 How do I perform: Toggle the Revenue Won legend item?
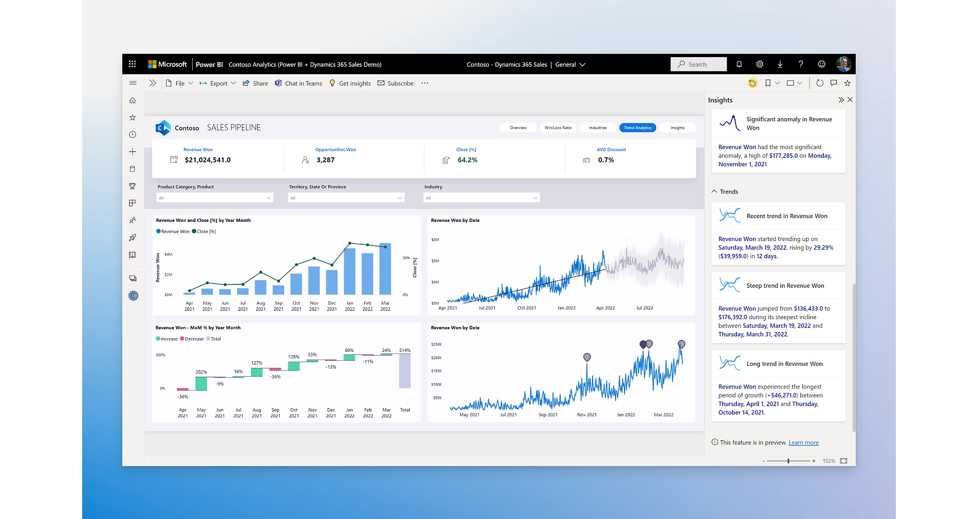click(x=173, y=232)
